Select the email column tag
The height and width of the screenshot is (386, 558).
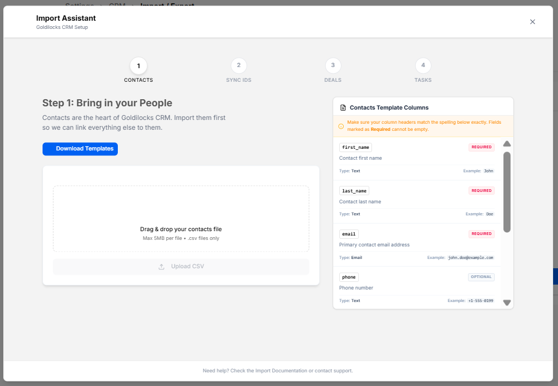(349, 234)
